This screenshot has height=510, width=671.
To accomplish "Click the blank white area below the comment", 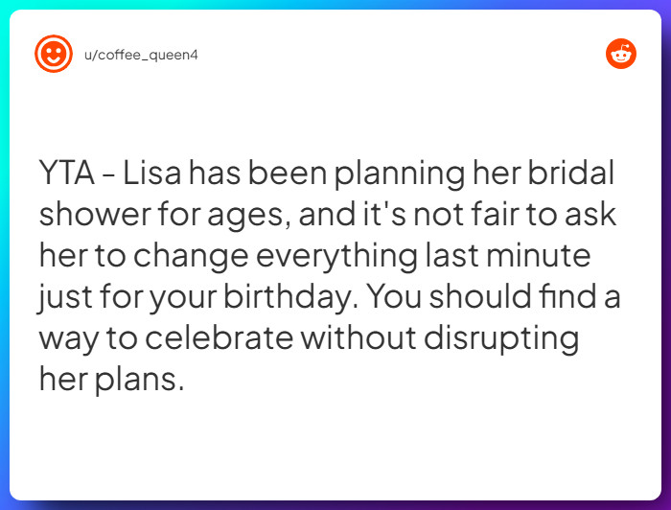I will [335, 450].
